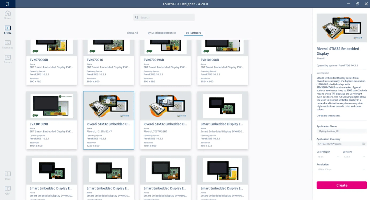
Task: Click the TouchGFX logo in title bar
Action: tap(8, 4)
